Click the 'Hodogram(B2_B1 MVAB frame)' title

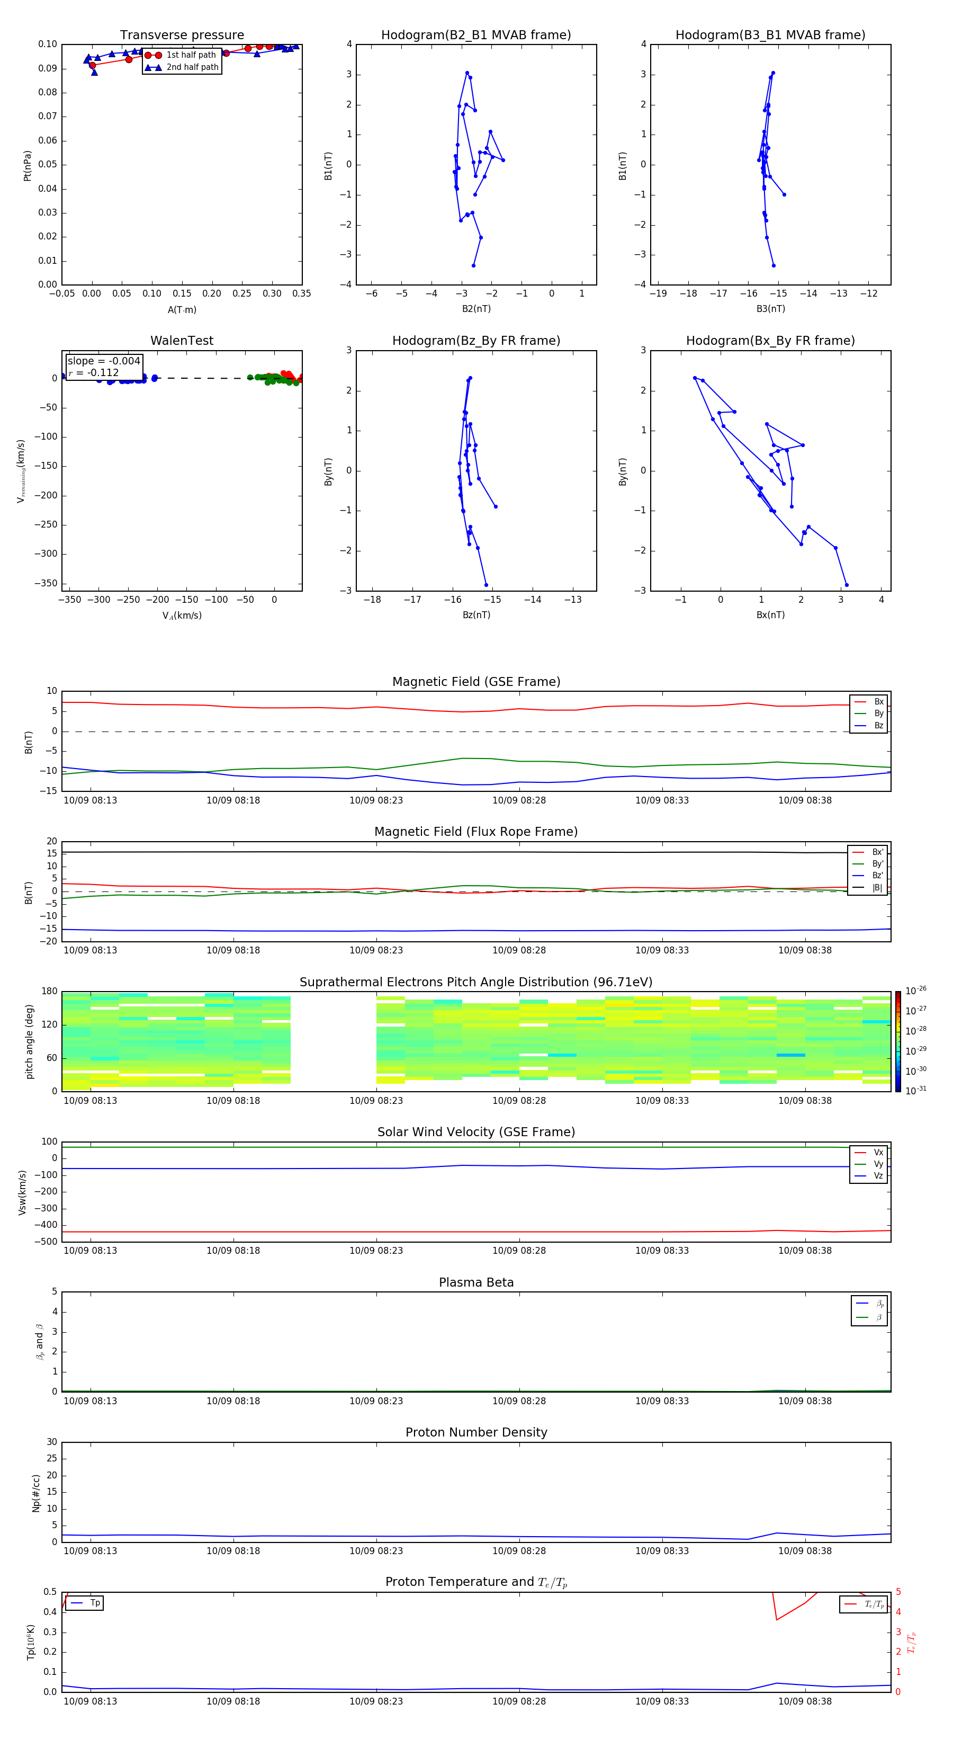pyautogui.click(x=476, y=35)
